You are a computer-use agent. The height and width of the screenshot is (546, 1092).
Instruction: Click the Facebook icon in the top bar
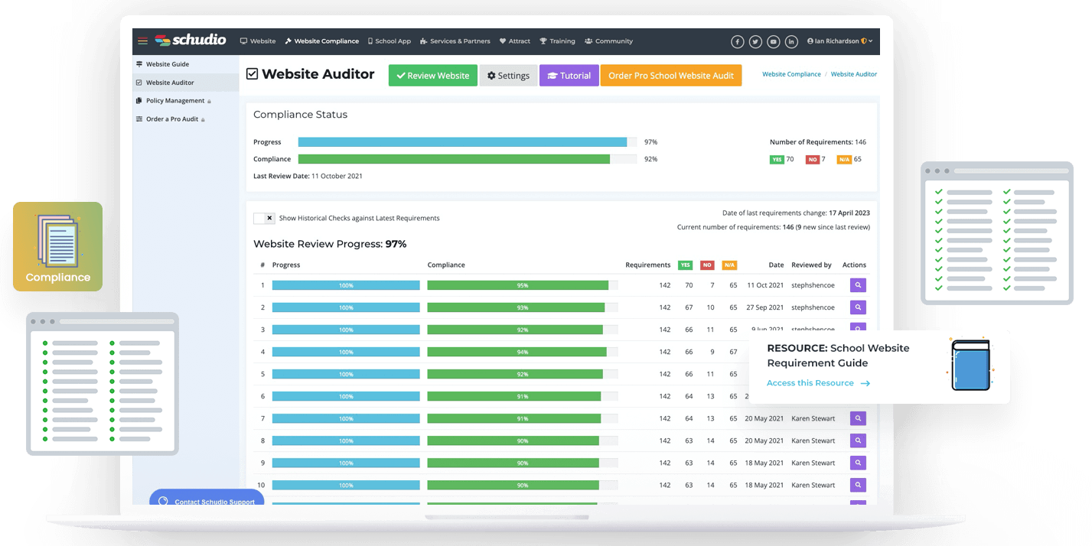[738, 41]
